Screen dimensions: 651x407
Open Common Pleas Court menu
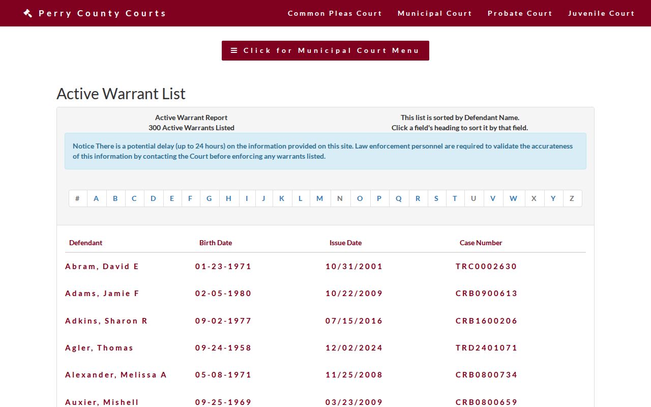tap(335, 13)
